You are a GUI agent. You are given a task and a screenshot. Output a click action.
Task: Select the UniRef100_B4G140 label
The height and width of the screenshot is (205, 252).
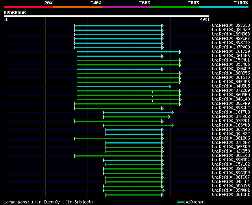pos(231,99)
